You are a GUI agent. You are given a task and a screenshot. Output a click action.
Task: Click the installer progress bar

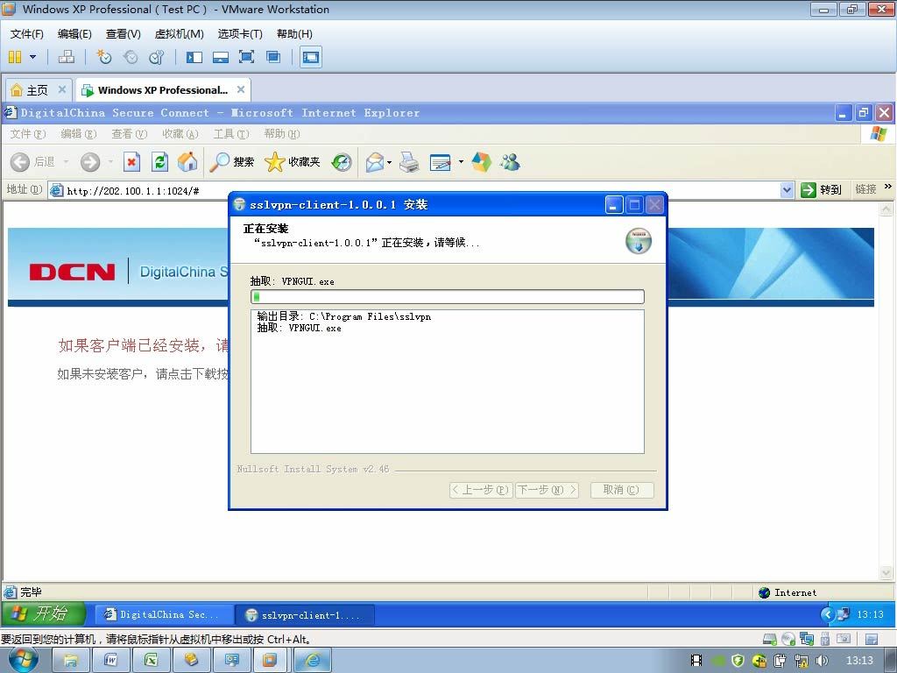(448, 296)
